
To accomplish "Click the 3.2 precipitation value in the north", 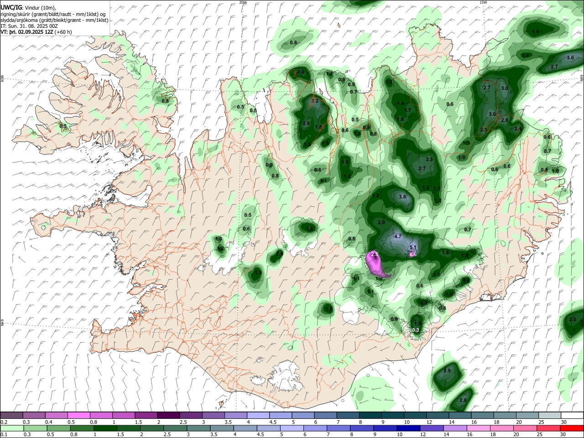I will [x=314, y=101].
